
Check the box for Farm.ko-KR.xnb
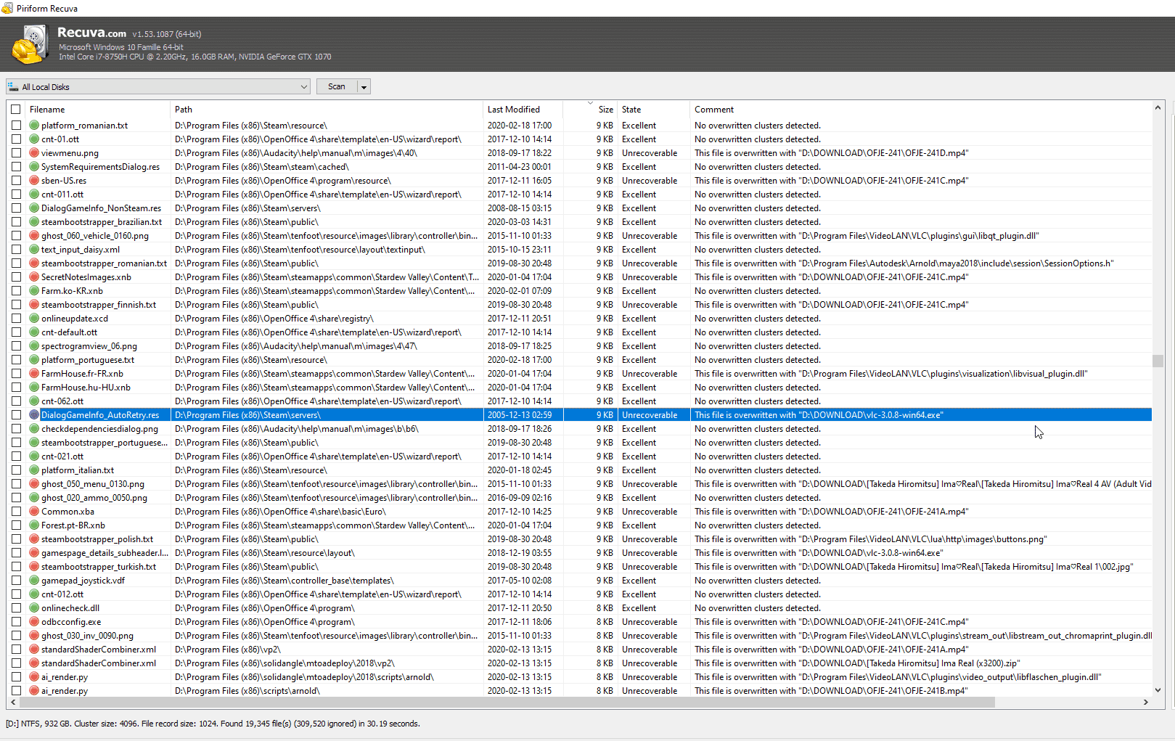click(x=16, y=291)
